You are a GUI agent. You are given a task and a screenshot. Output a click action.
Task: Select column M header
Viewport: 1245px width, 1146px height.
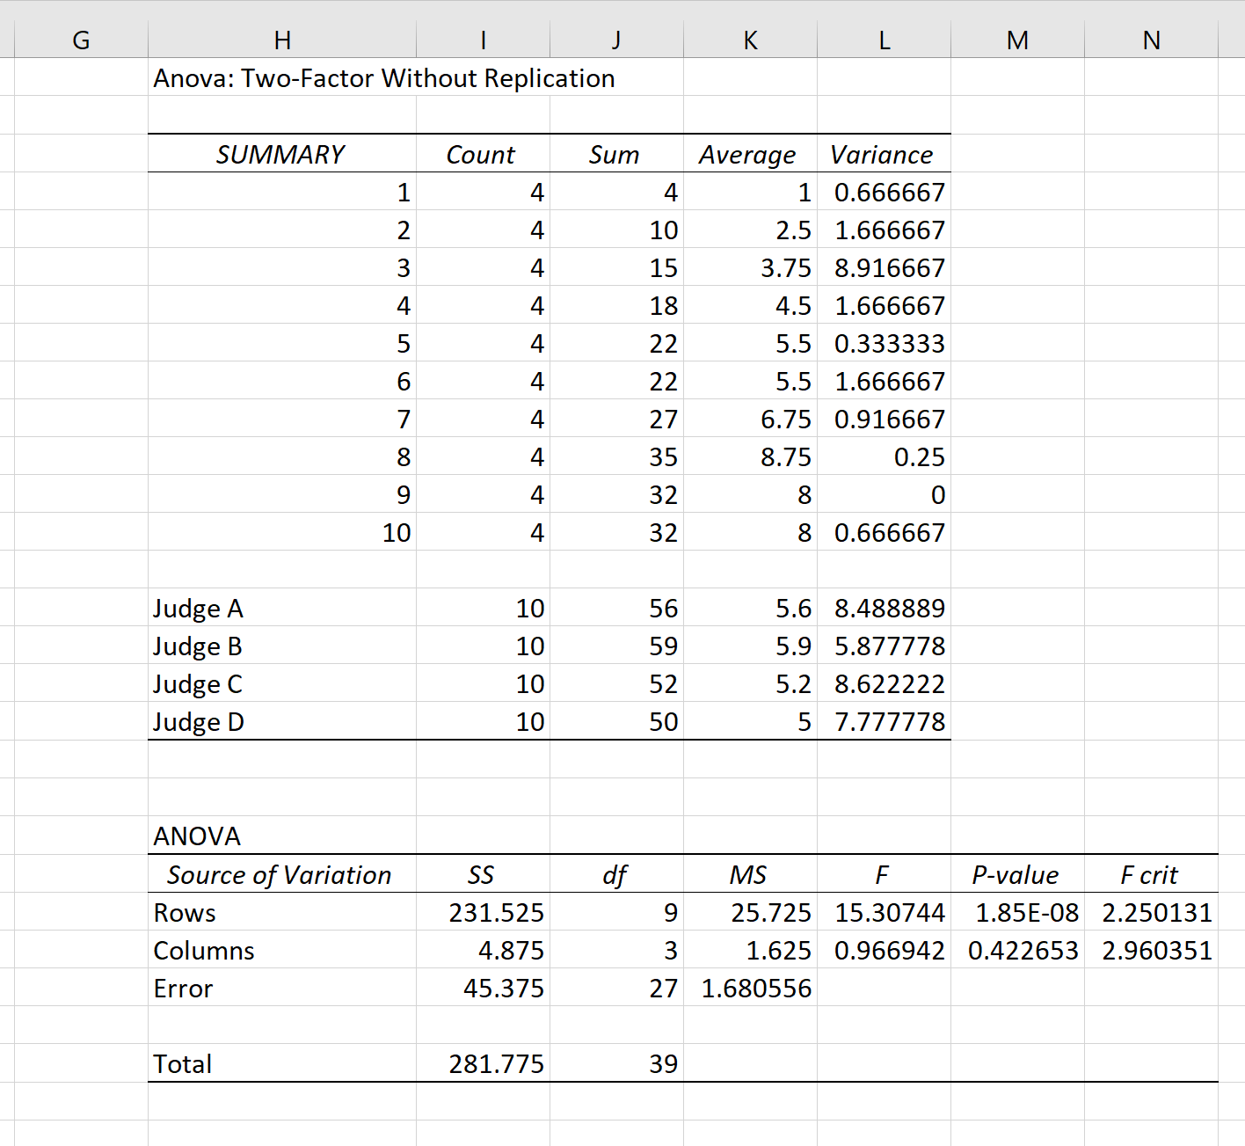(x=1017, y=40)
